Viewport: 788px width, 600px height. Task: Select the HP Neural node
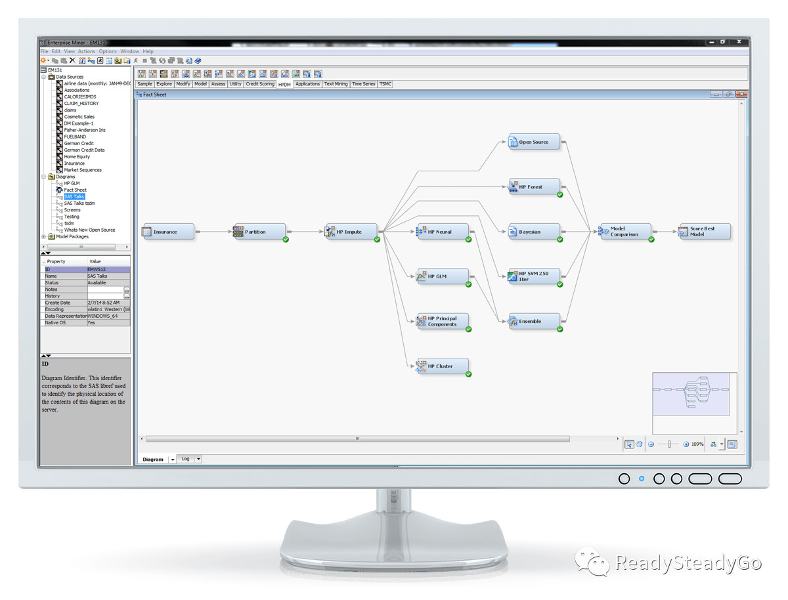(443, 231)
